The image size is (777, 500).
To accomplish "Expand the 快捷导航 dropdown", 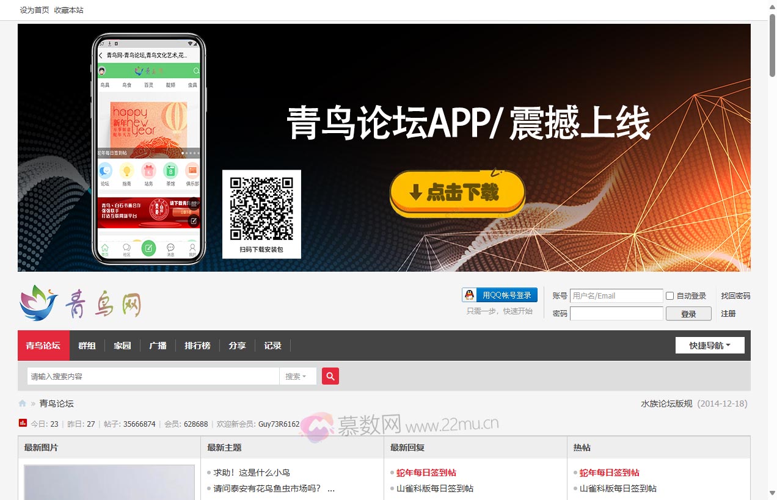I will pos(710,346).
